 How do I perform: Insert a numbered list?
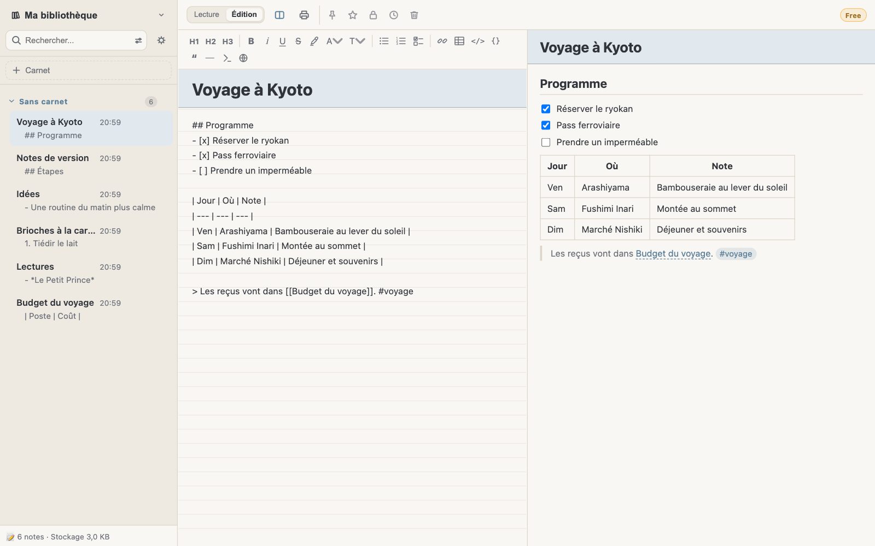(401, 41)
